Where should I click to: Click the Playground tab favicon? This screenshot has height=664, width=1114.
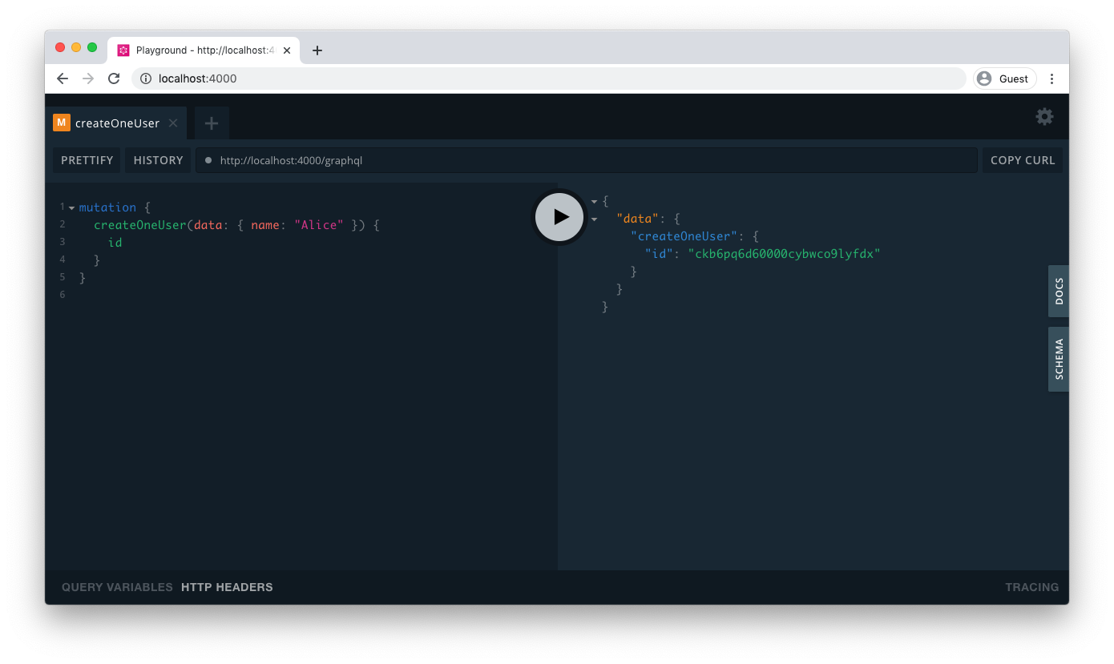click(x=123, y=50)
